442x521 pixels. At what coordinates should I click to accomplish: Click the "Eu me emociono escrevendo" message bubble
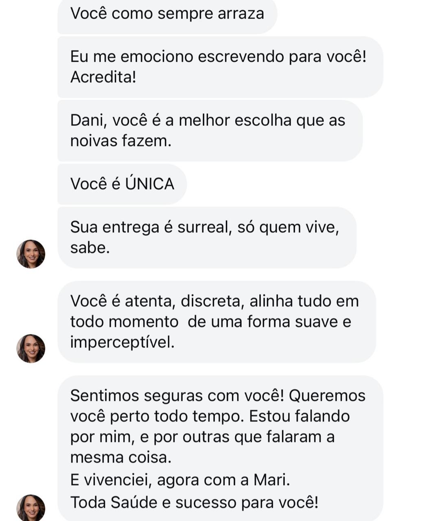tap(220, 67)
